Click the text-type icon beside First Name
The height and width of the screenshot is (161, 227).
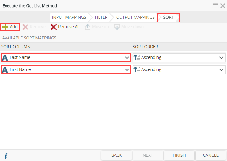coord(5,70)
